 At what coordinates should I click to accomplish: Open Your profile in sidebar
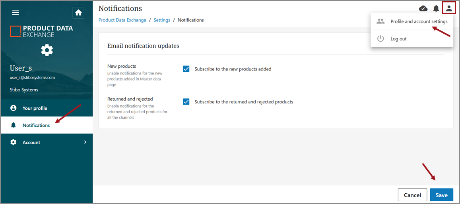click(35, 108)
